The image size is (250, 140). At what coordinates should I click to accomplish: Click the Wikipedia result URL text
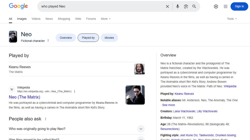pos(44,91)
